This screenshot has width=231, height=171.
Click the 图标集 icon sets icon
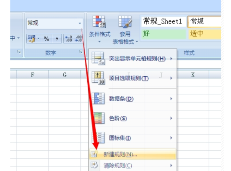(98, 138)
